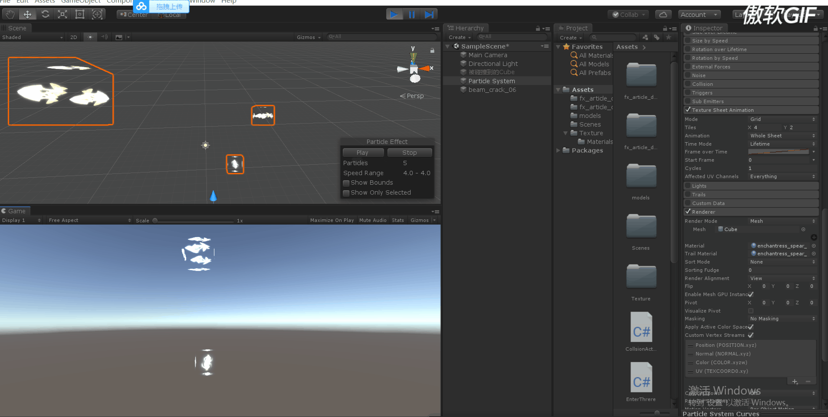Click Search by Type icon in Project
The height and width of the screenshot is (417, 828).
coord(645,38)
